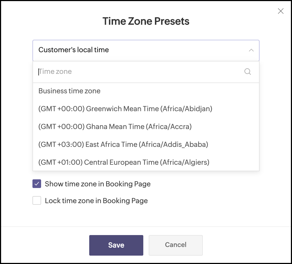
Task: Select East Africa Time (Africa/Addis_Ababa)
Action: click(x=146, y=144)
